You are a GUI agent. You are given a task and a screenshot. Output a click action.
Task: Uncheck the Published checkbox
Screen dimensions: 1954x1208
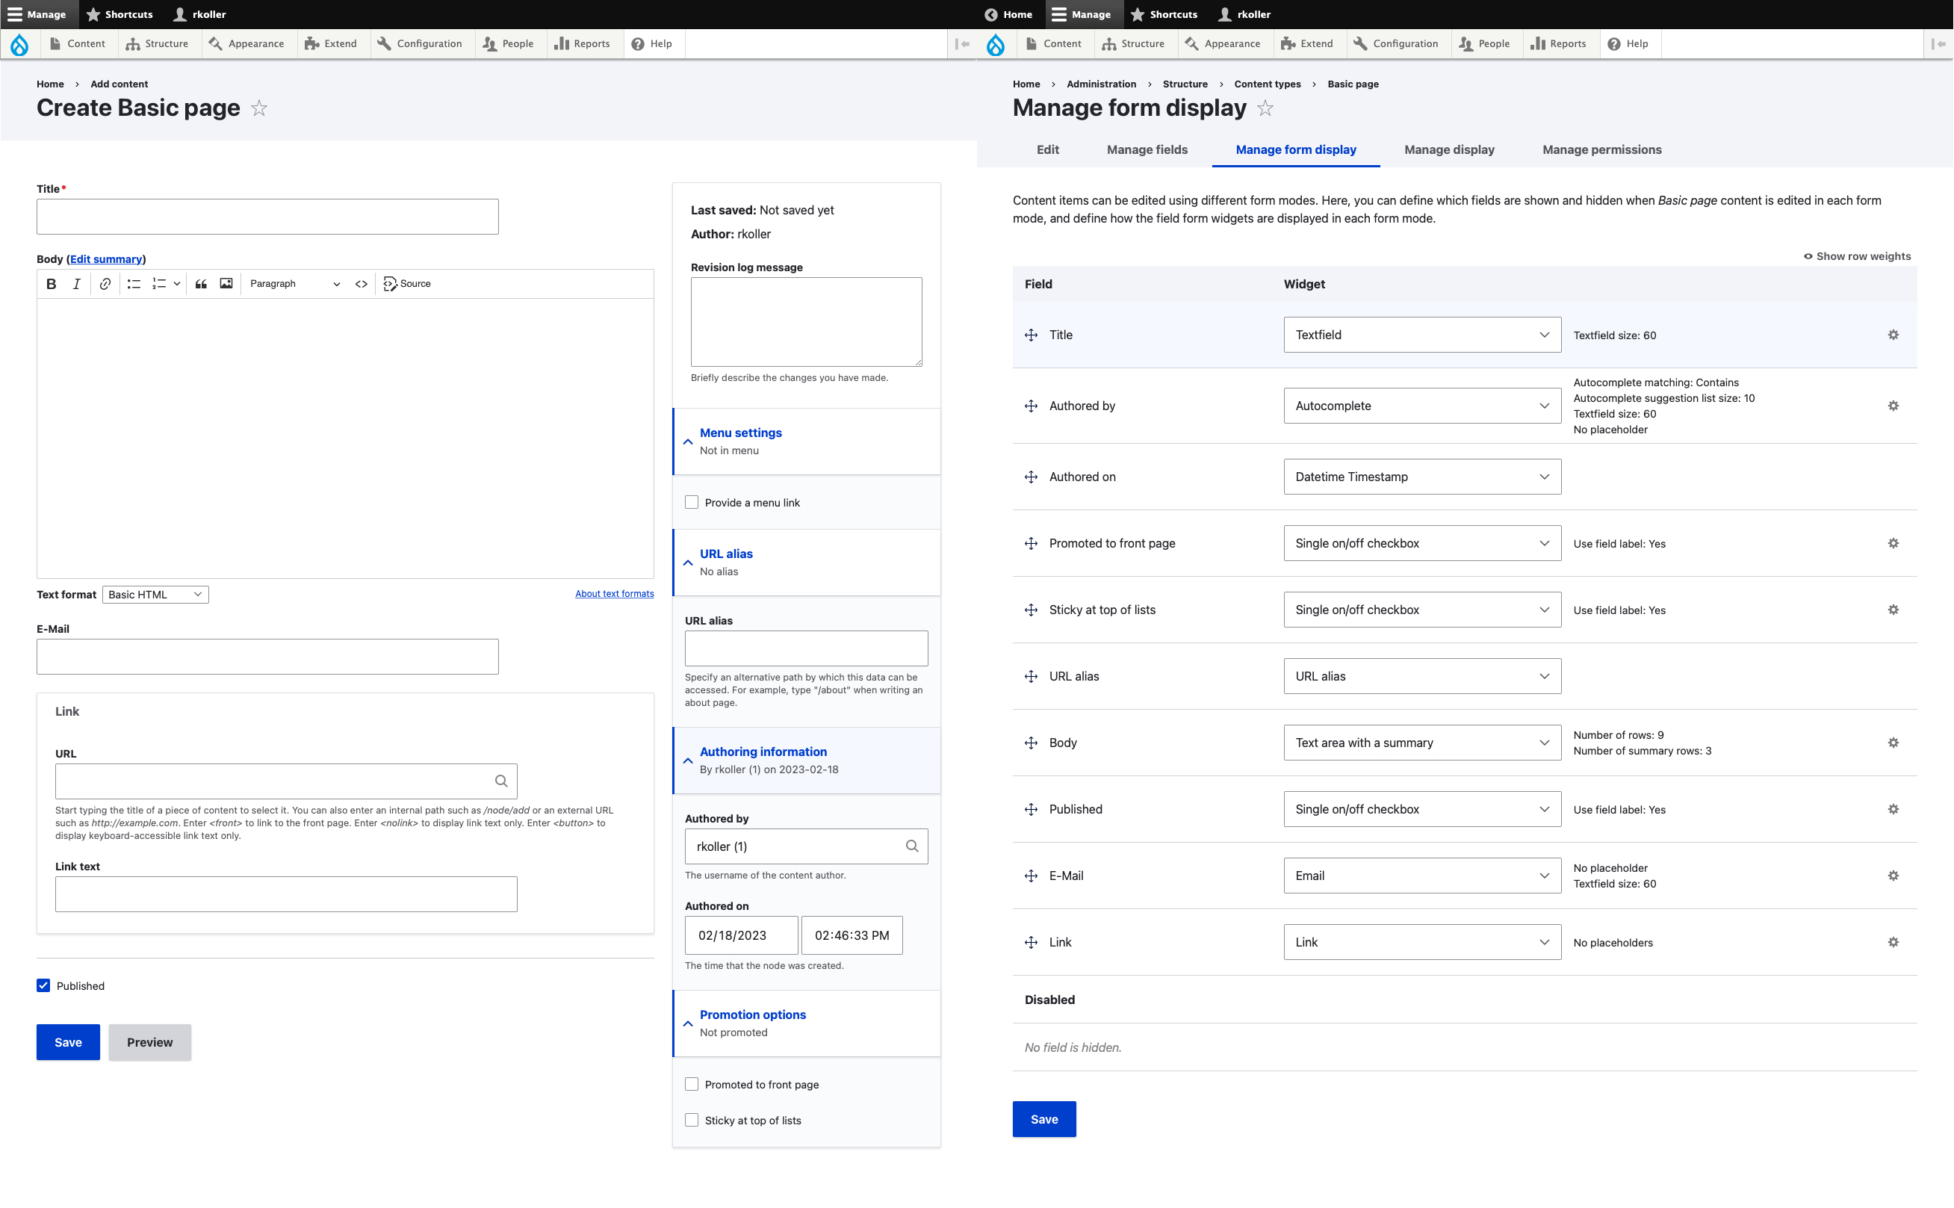point(44,985)
